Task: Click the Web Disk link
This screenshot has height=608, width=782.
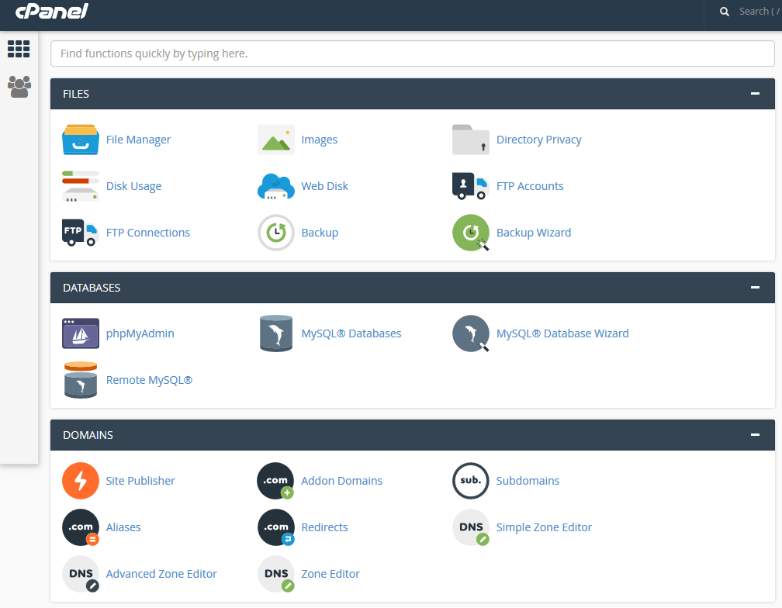Action: coord(324,186)
